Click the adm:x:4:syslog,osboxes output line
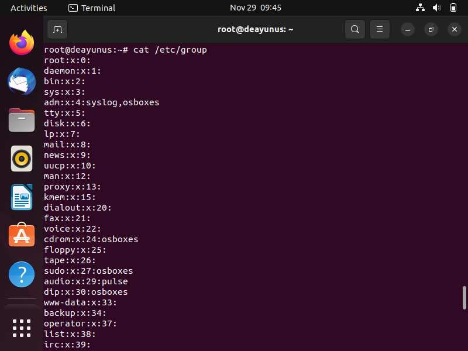 101,102
